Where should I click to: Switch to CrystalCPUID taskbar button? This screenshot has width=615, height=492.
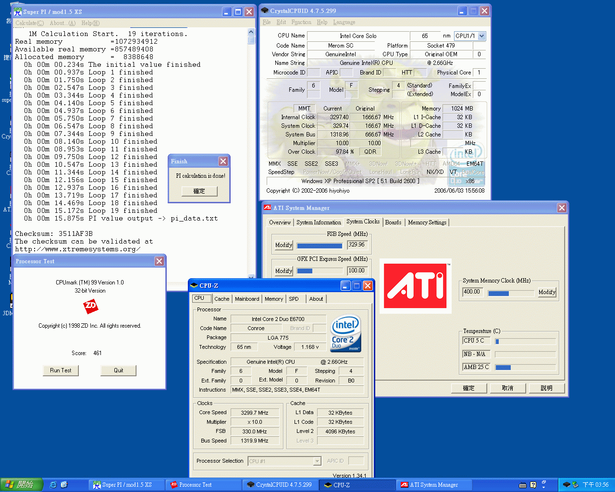click(281, 485)
